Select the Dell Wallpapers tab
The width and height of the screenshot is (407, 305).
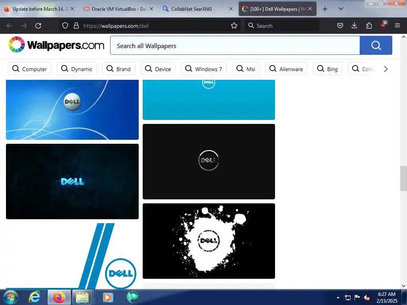(x=277, y=9)
